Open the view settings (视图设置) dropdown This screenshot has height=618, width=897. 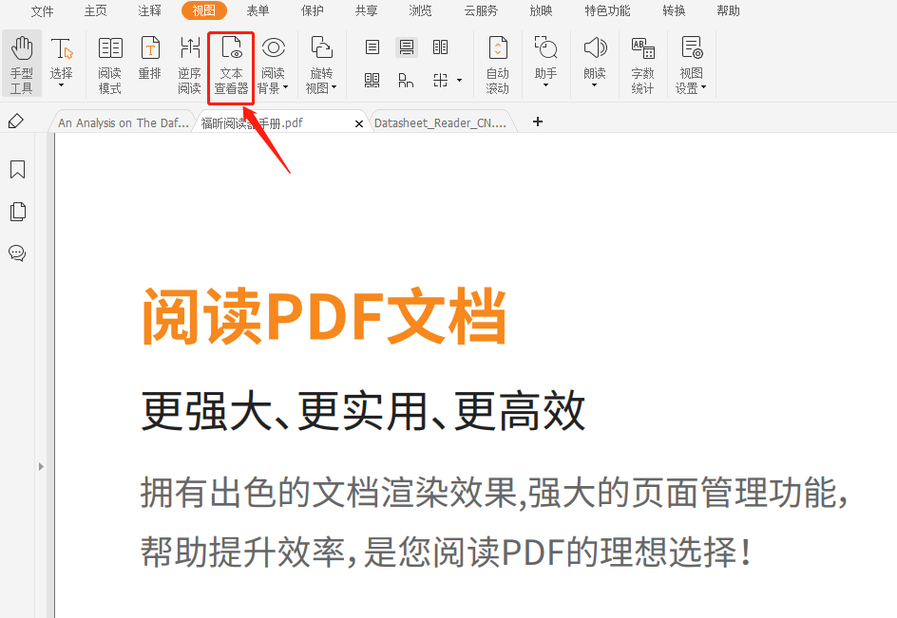691,62
